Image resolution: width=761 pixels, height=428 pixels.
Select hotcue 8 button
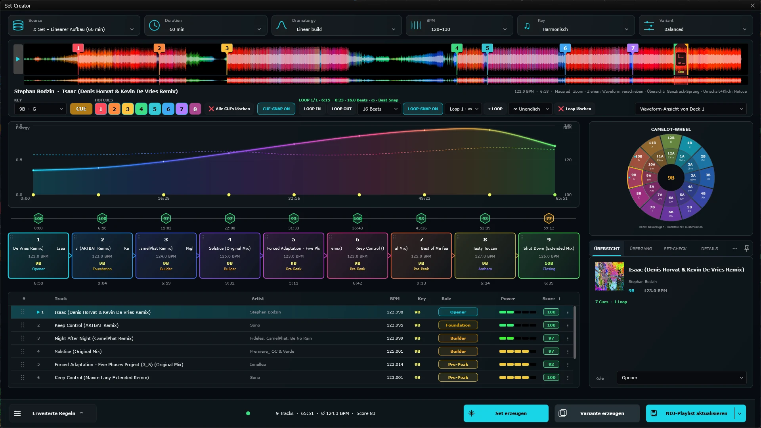[195, 109]
